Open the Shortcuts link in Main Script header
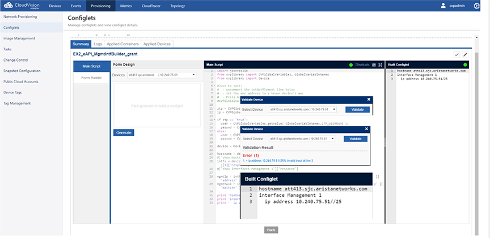 click(x=362, y=65)
